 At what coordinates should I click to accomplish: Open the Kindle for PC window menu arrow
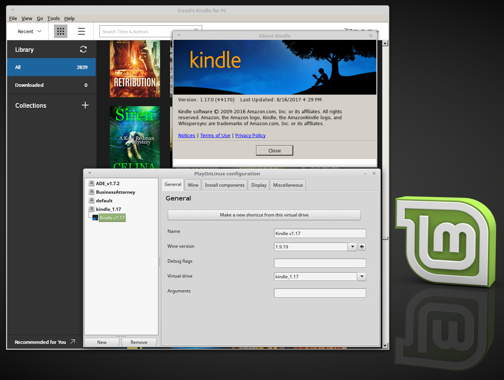pyautogui.click(x=12, y=10)
